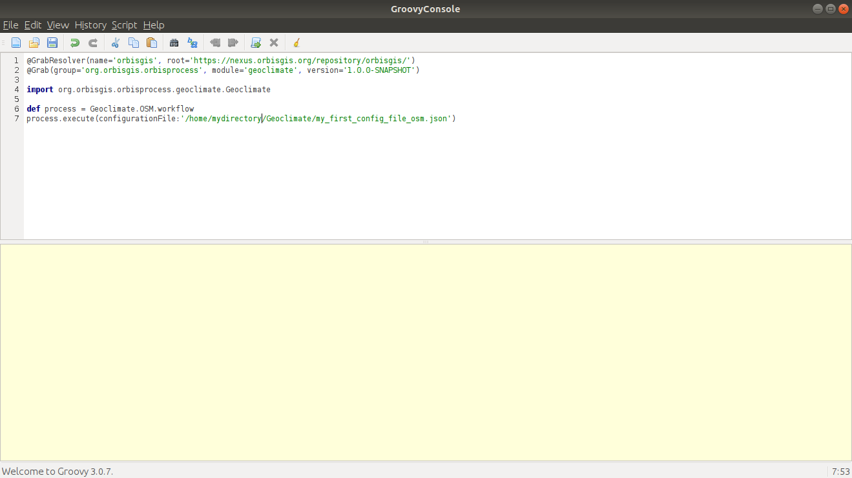Open Replace tool icon

(x=192, y=43)
